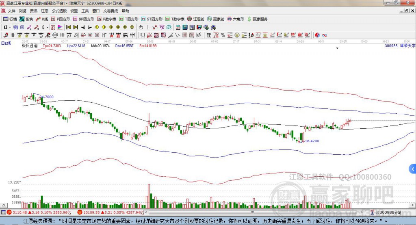
Task: Click the 极反通道 indicator label
Action: click(30, 45)
